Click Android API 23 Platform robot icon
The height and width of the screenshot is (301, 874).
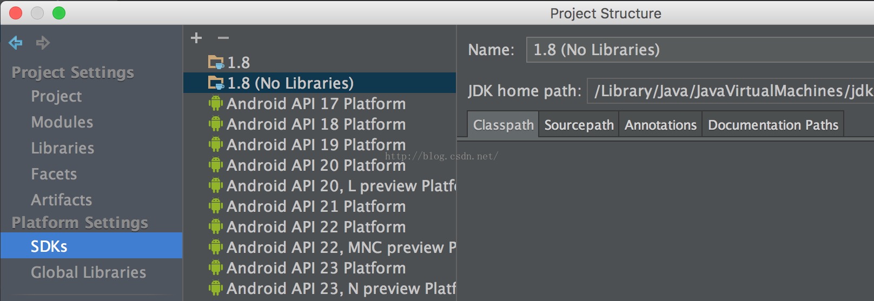tap(216, 268)
